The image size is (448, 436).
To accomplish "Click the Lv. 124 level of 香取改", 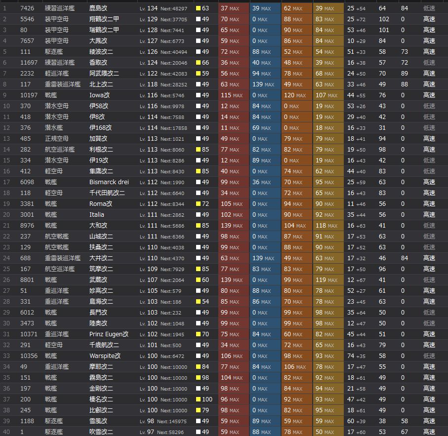I will (149, 63).
